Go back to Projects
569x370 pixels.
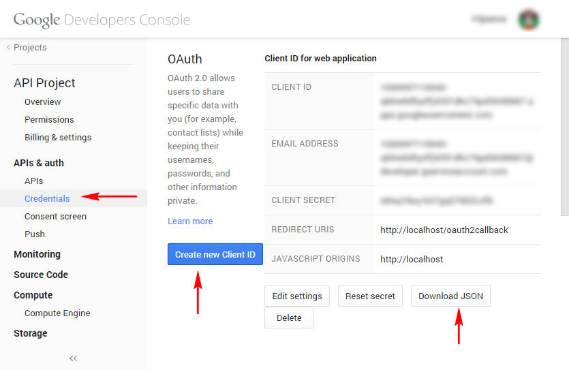[27, 48]
